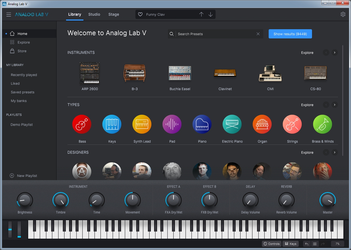351x250 pixels.
Task: Open the hamburger main menu
Action: point(9,15)
